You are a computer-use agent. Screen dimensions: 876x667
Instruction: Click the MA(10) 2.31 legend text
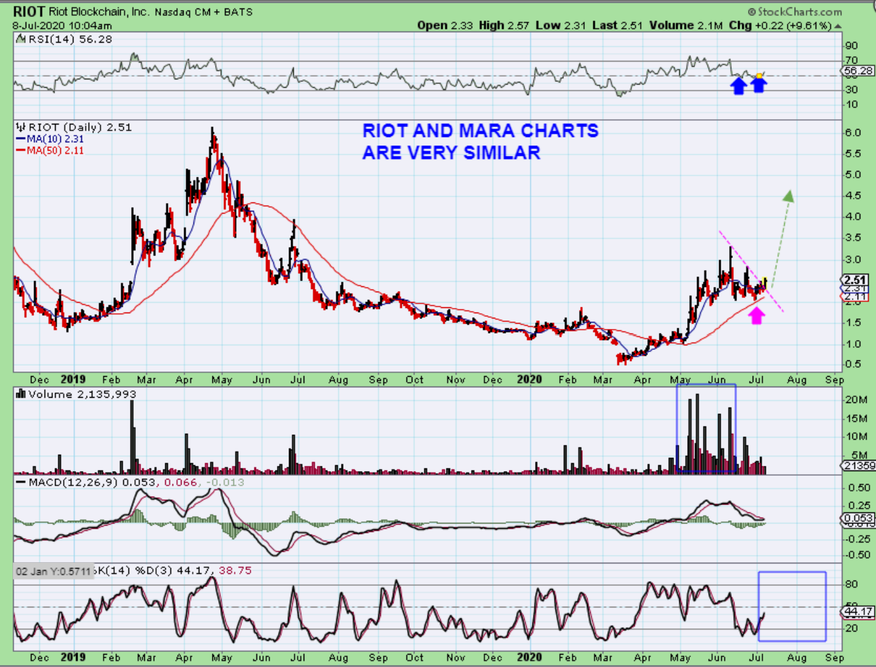[55, 139]
